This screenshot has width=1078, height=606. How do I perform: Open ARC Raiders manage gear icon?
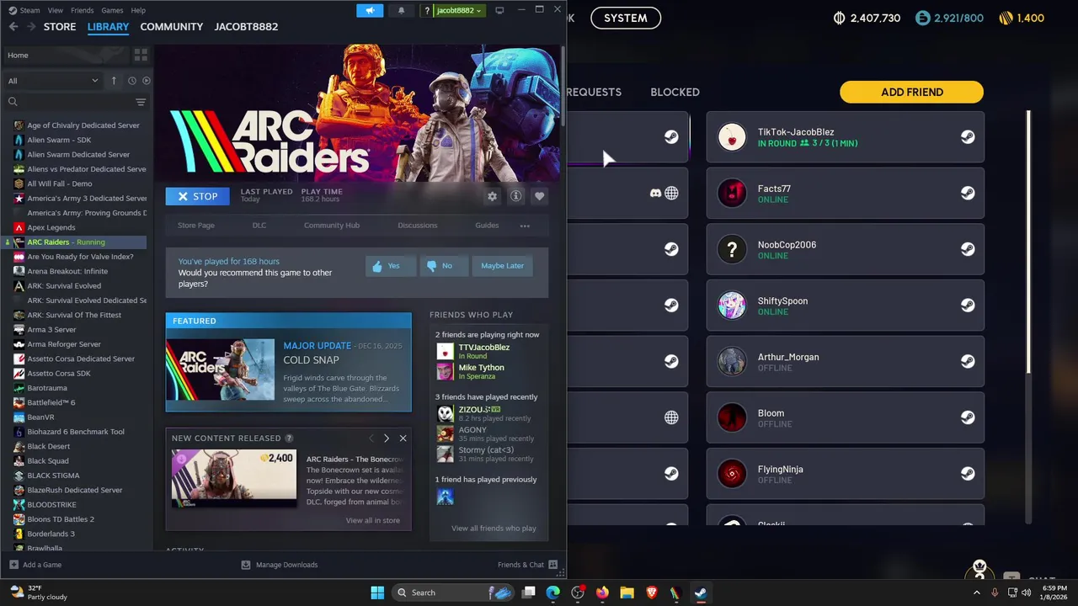coord(492,196)
